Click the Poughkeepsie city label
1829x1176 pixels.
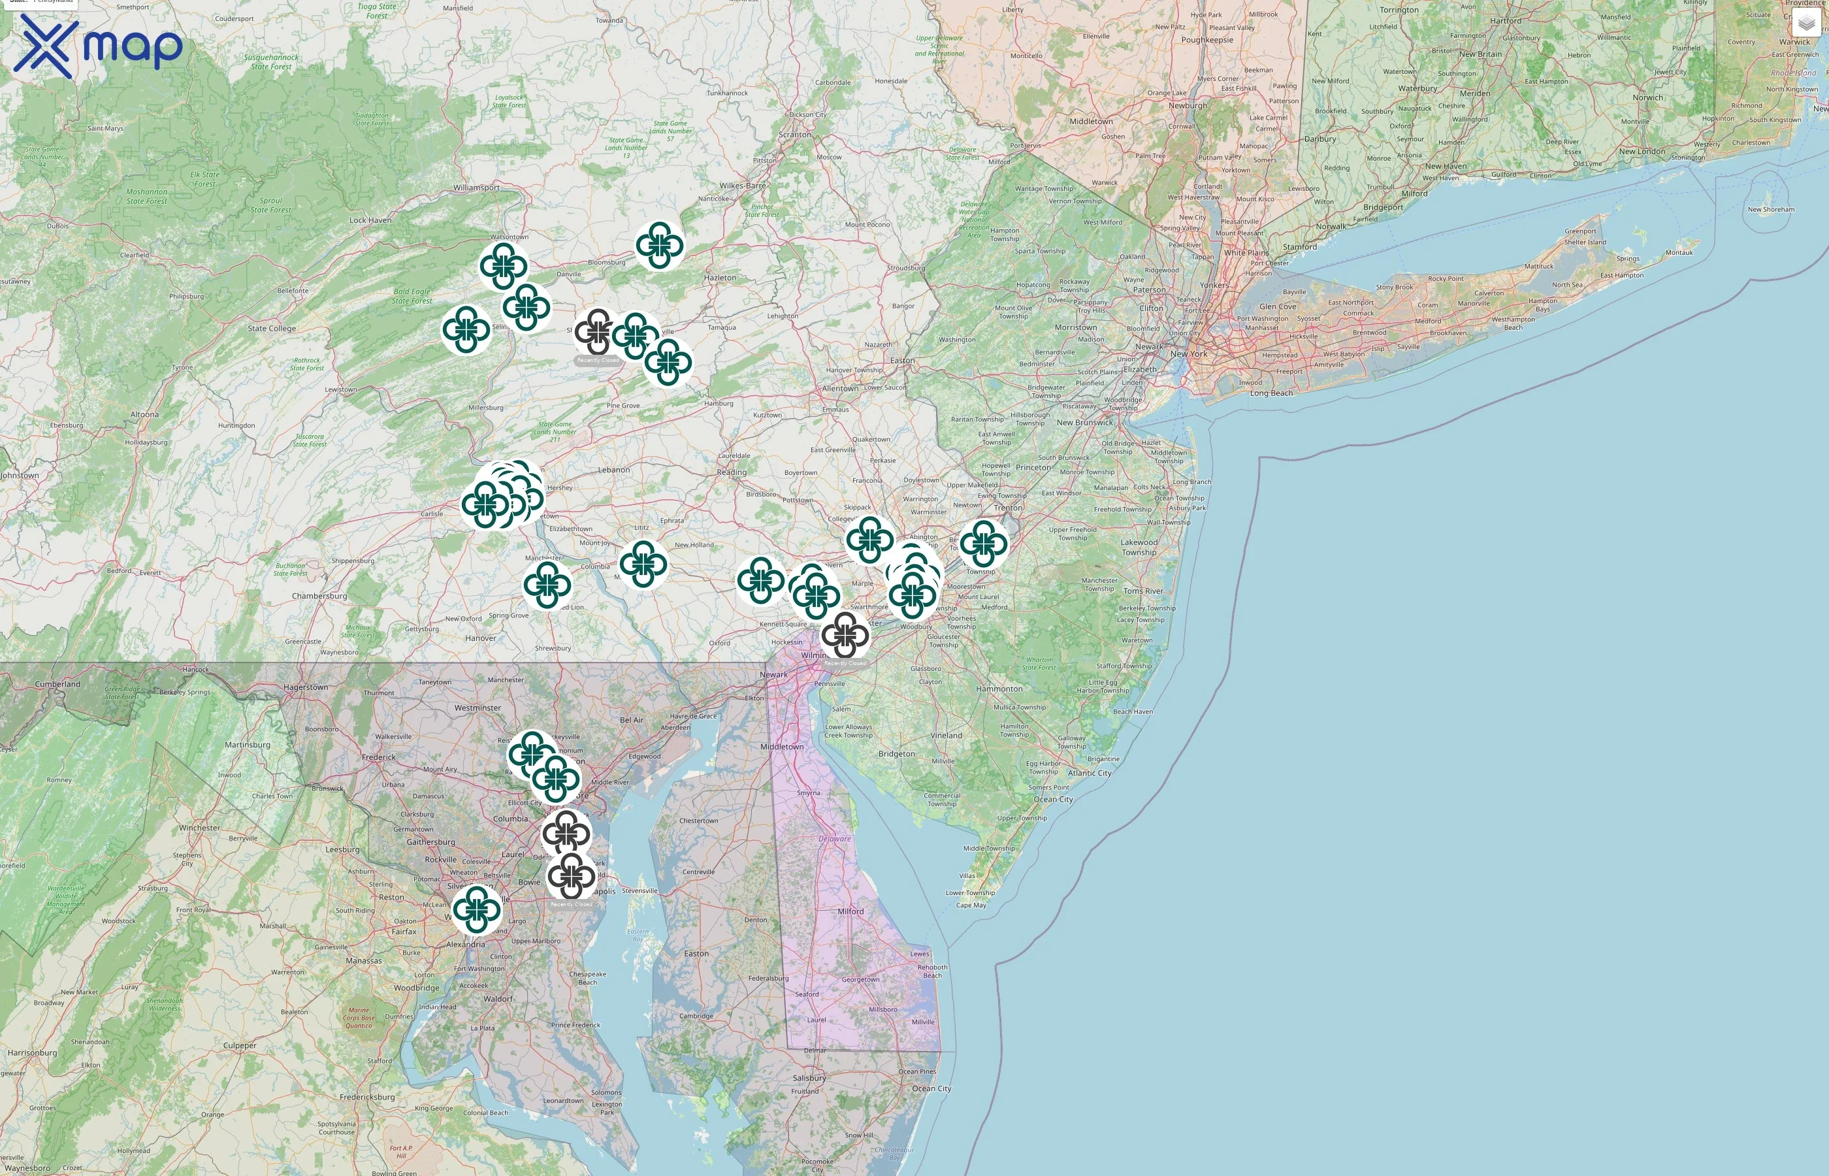pos(1207,40)
